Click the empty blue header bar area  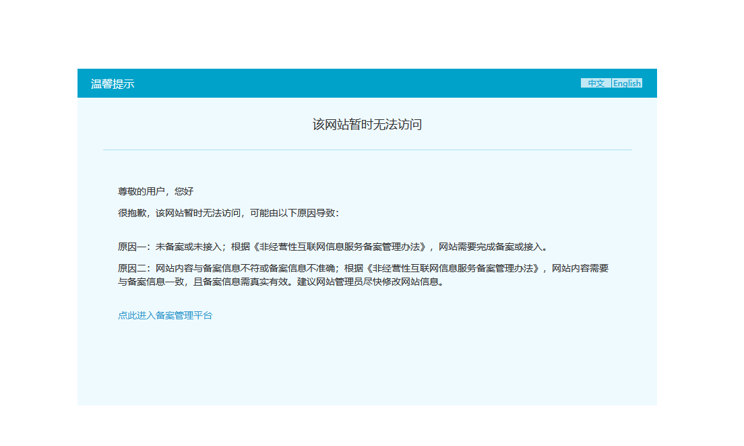click(x=356, y=84)
